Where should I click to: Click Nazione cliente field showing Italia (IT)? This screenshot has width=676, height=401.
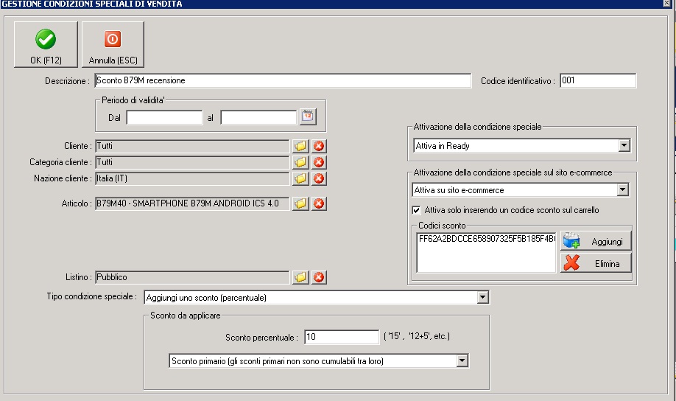pyautogui.click(x=192, y=178)
